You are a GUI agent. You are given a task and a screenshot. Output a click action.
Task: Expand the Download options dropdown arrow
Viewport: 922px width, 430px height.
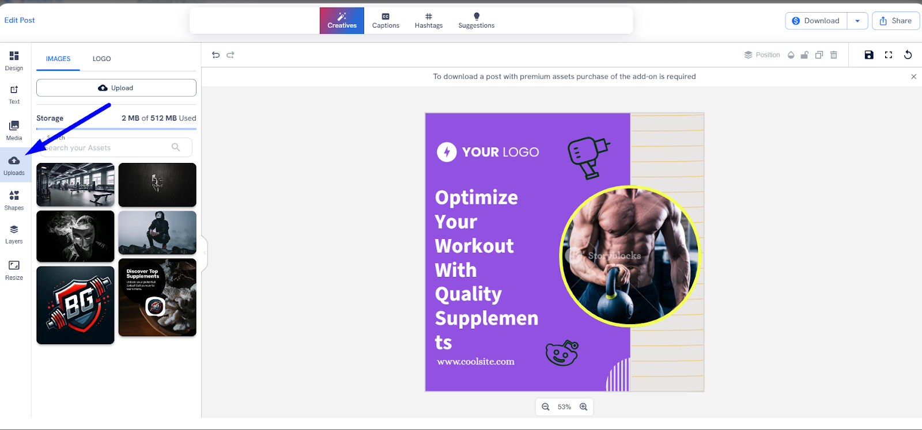[857, 21]
